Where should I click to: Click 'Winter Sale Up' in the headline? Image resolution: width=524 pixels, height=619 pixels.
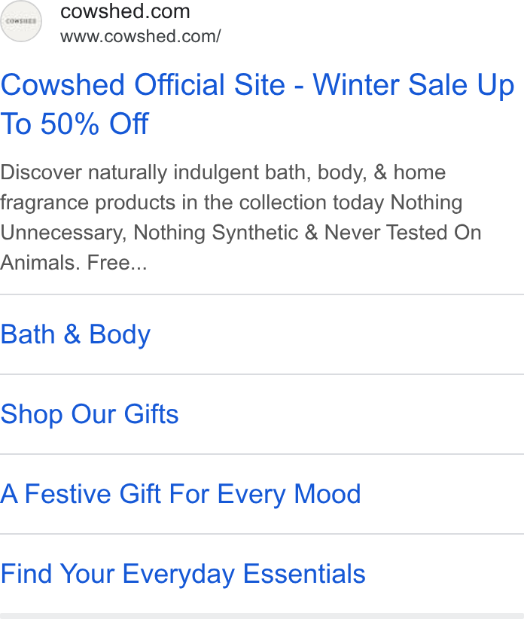[413, 85]
